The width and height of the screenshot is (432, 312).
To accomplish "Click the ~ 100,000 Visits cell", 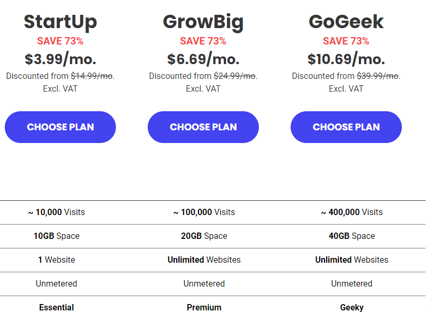I will tap(204, 212).
